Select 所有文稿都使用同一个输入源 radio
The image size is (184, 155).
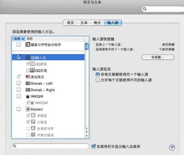98,75
